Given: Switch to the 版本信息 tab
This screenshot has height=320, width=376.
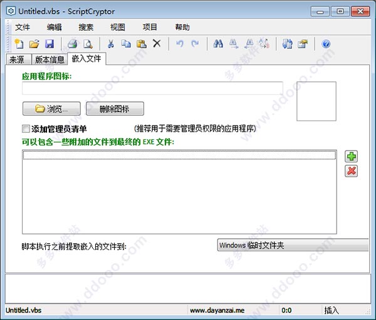Looking at the screenshot, I should [x=50, y=59].
